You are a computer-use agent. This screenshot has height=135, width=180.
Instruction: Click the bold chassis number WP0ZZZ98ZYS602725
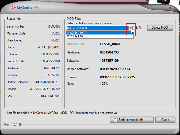pos(117,77)
